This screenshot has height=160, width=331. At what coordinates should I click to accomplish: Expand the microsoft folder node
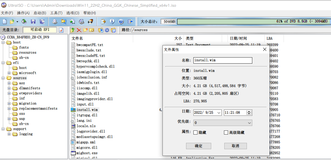[x=9, y=73]
